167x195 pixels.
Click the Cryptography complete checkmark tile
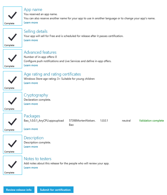click(12, 101)
